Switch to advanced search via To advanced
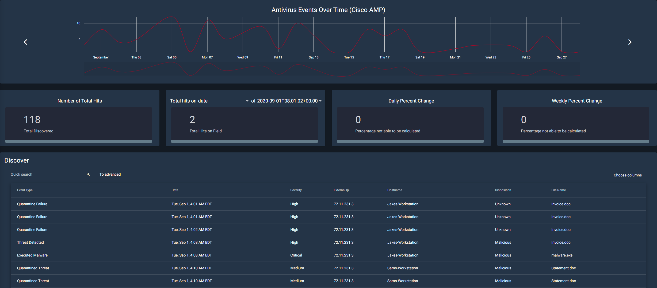657x288 pixels. pyautogui.click(x=110, y=174)
